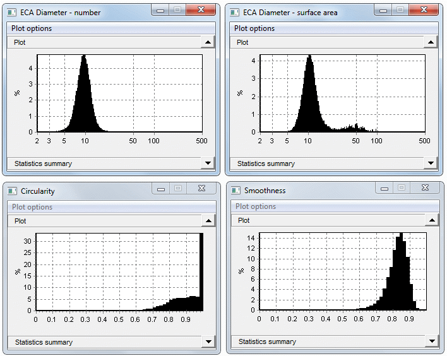Collapse Plot arrow in ECA Diameter - number window

tap(208, 42)
